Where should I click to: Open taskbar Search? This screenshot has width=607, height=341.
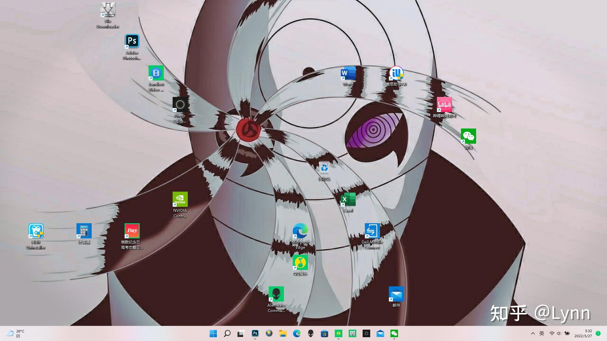227,333
